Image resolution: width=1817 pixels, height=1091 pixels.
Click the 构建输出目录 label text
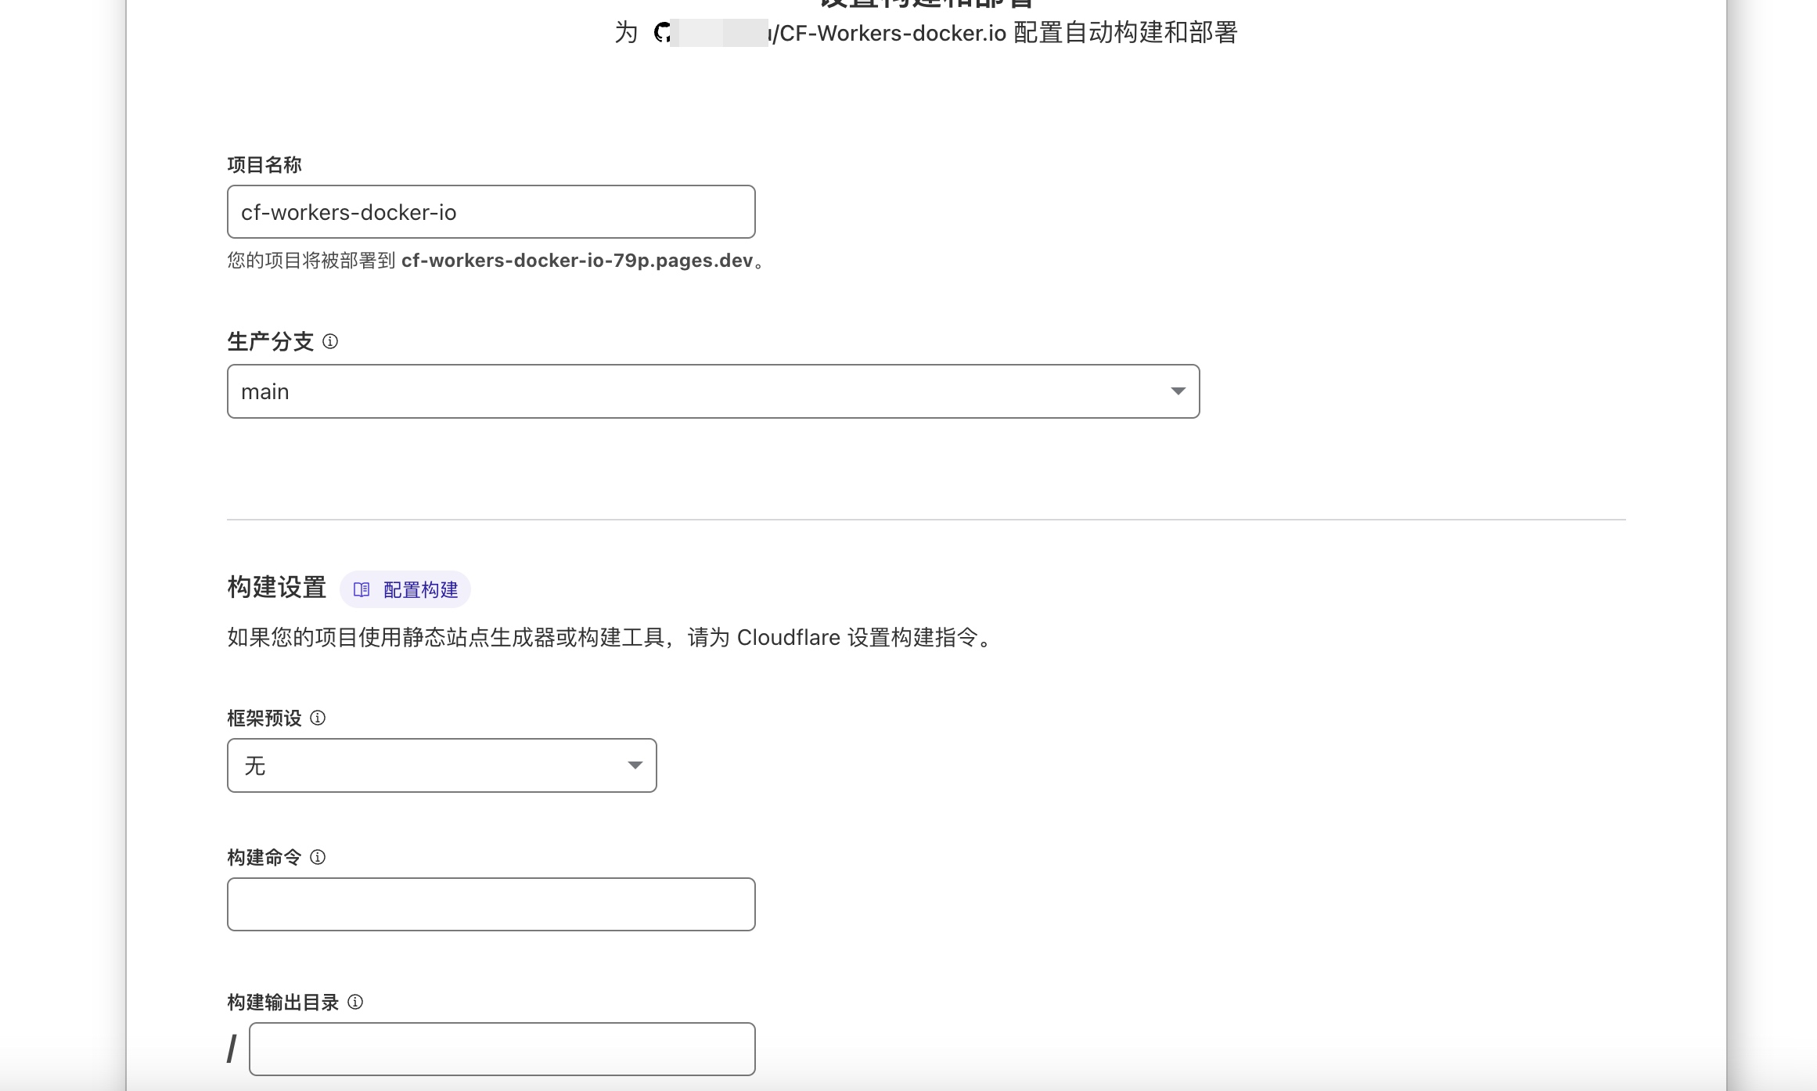[282, 1003]
